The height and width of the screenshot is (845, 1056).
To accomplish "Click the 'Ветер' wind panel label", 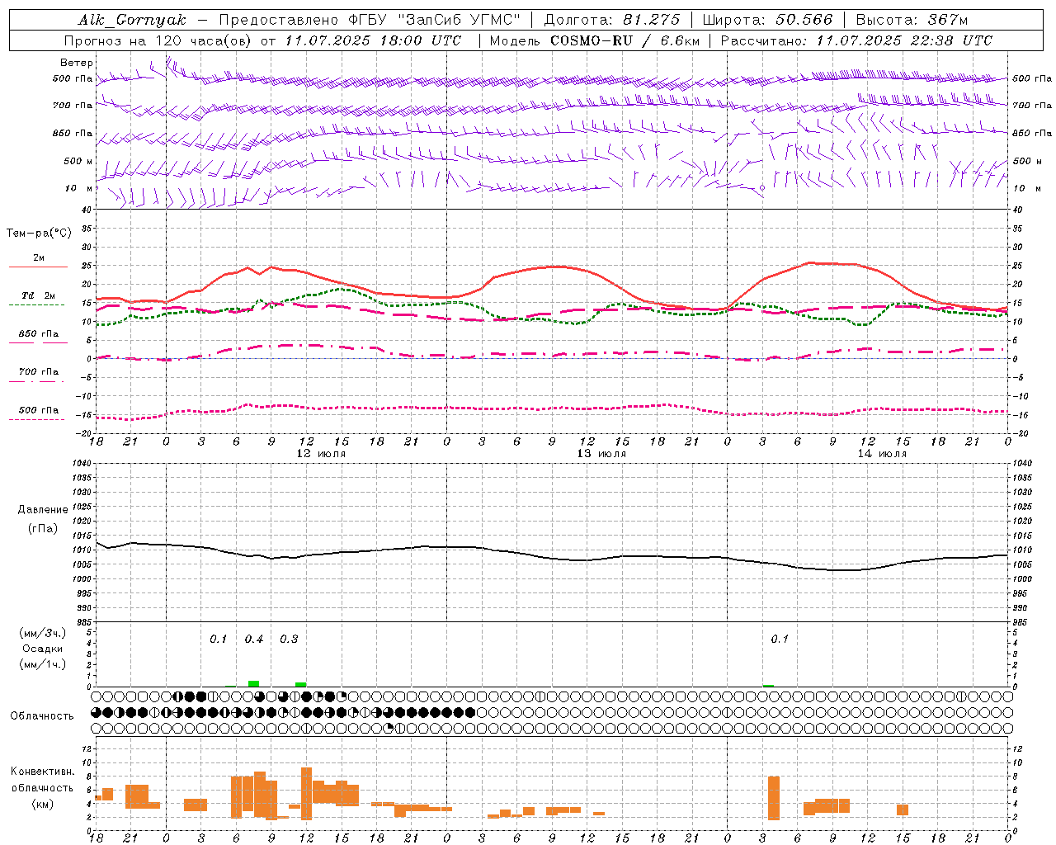I will pos(77,63).
